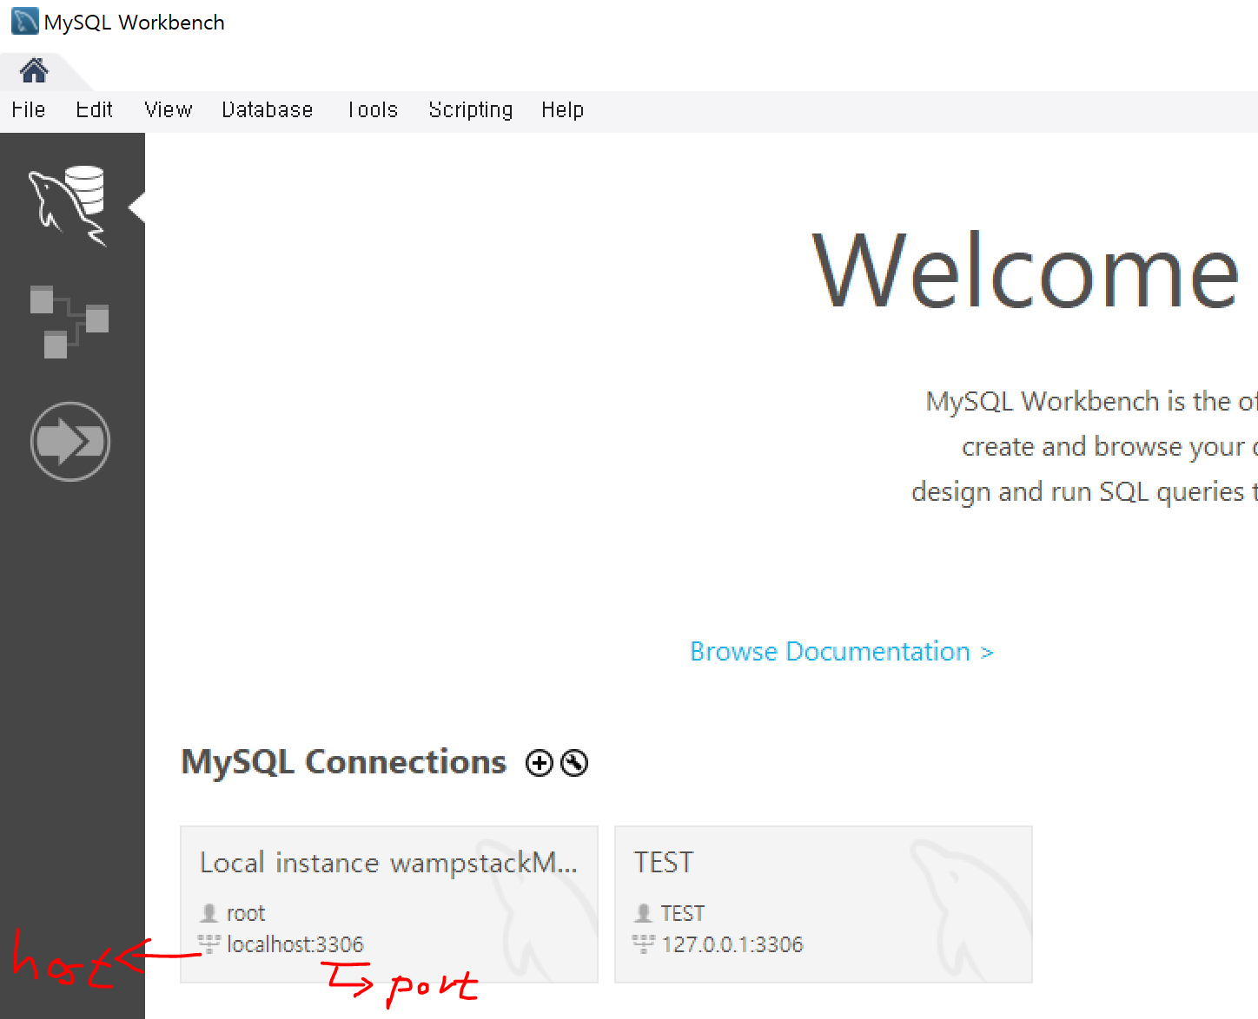Click the network icon beside localhost:3306
The height and width of the screenshot is (1019, 1258).
pos(209,944)
